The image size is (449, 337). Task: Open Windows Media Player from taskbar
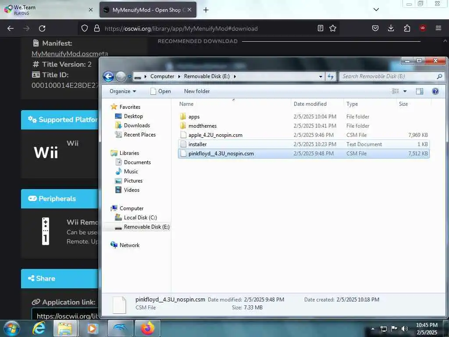pyautogui.click(x=92, y=328)
